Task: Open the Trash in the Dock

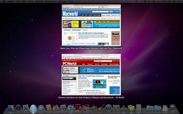Action: coord(173,108)
